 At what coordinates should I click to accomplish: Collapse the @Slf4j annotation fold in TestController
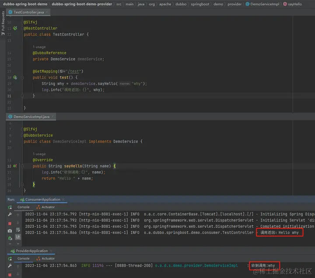[x=22, y=22]
